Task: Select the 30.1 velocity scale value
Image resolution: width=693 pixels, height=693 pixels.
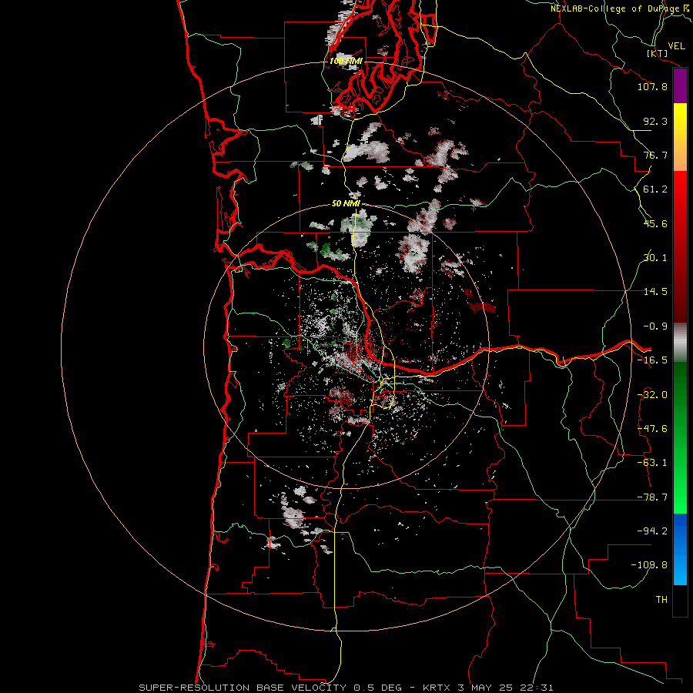Action: click(655, 258)
